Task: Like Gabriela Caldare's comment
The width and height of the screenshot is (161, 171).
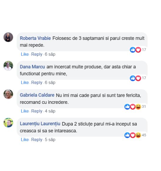Action: pyautogui.click(x=25, y=111)
